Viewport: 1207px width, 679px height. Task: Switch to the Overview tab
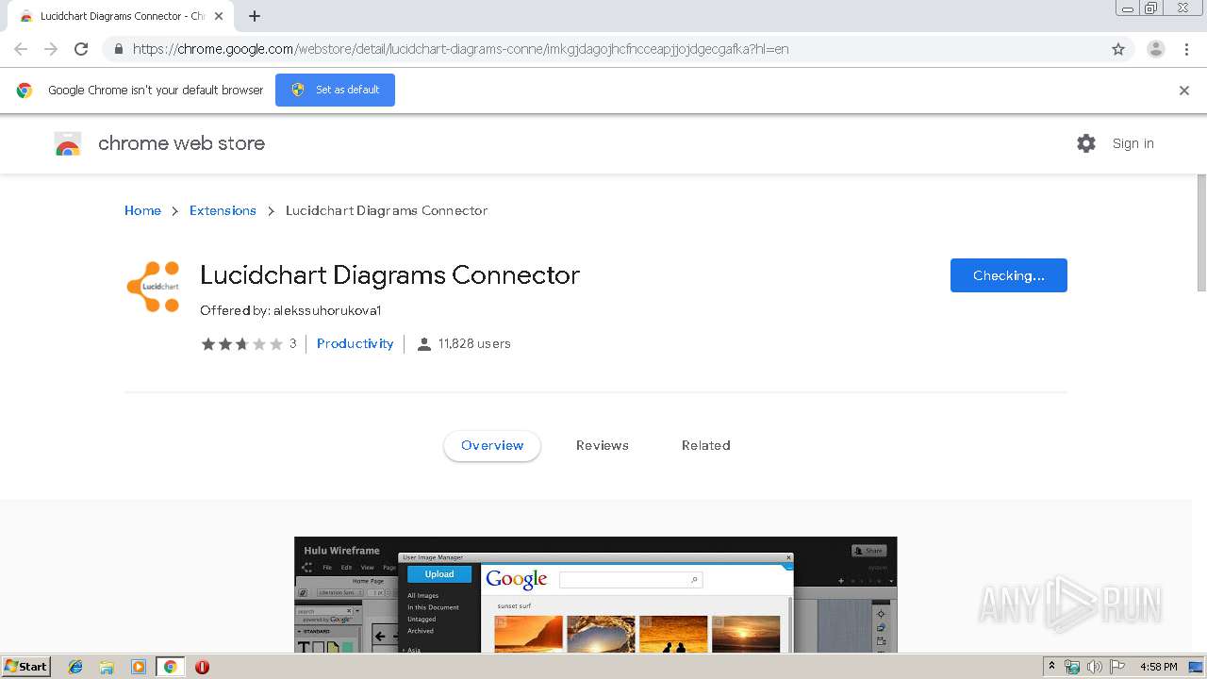[x=492, y=445]
